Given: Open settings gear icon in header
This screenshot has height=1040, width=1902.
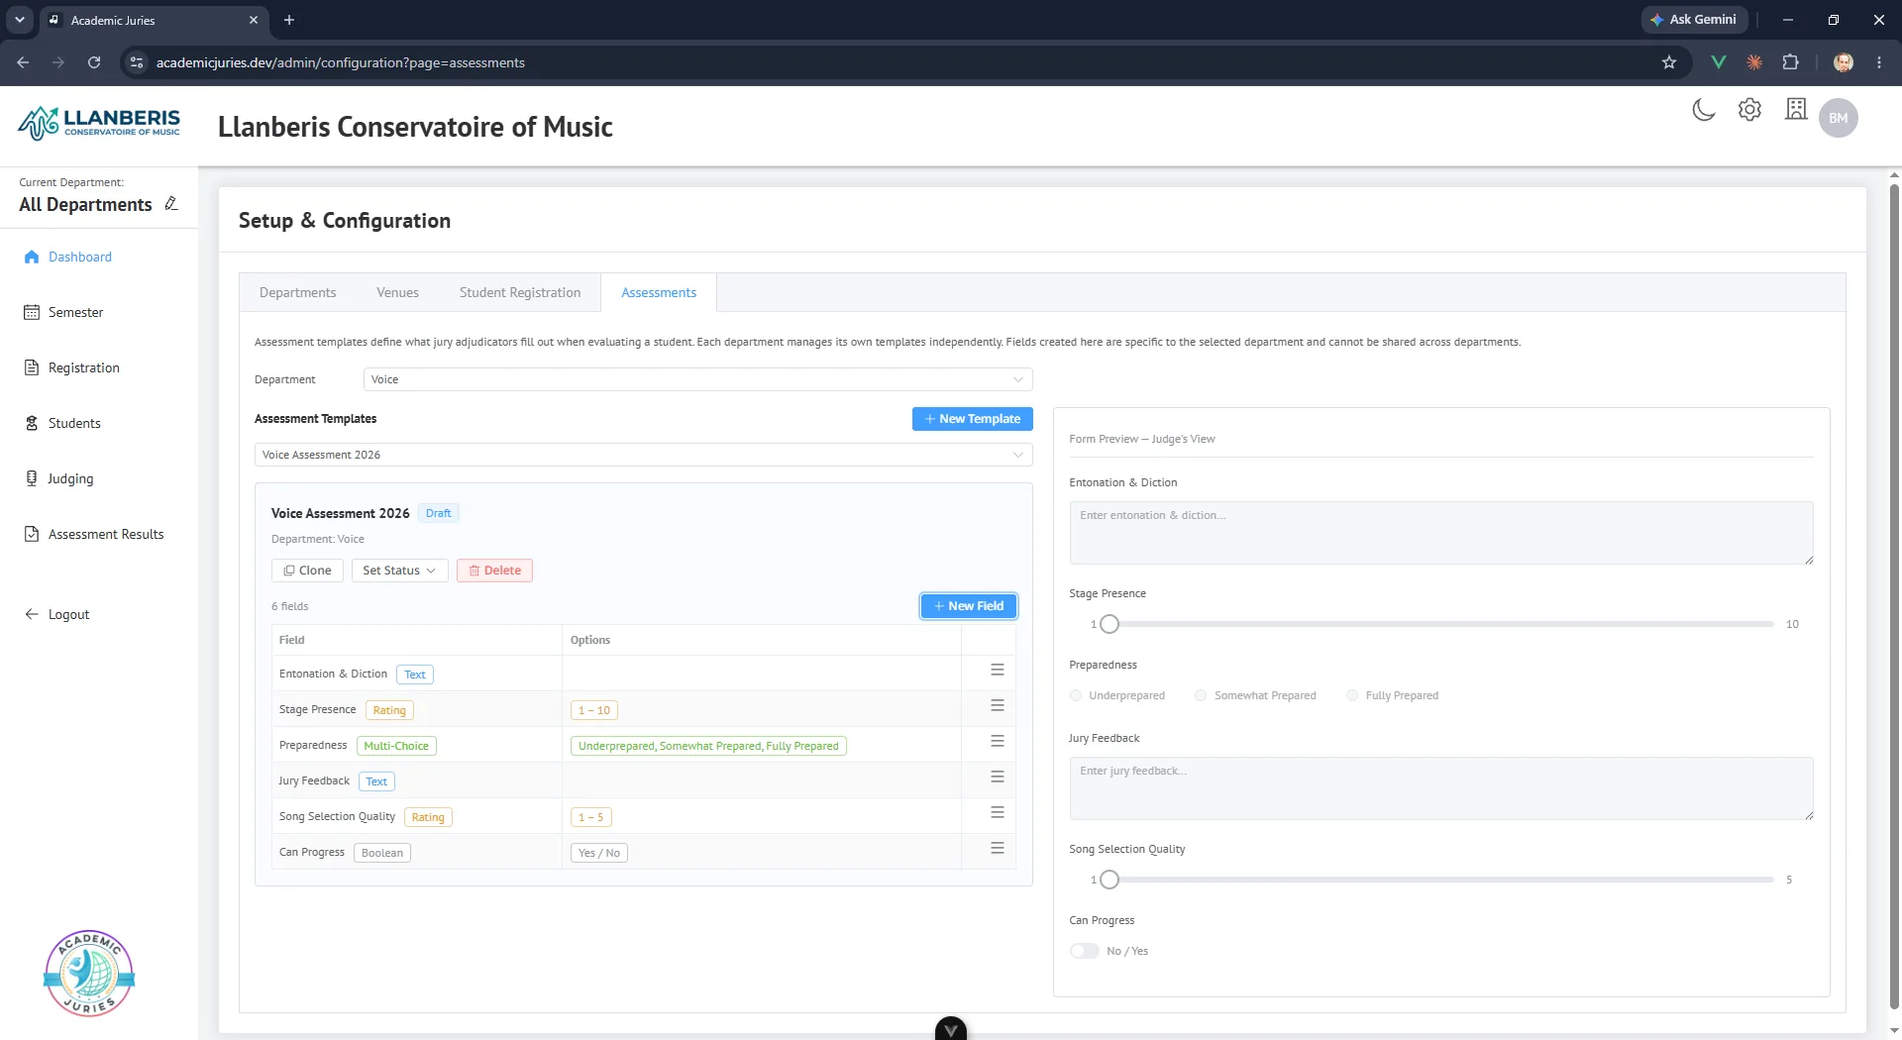Looking at the screenshot, I should coord(1749,110).
